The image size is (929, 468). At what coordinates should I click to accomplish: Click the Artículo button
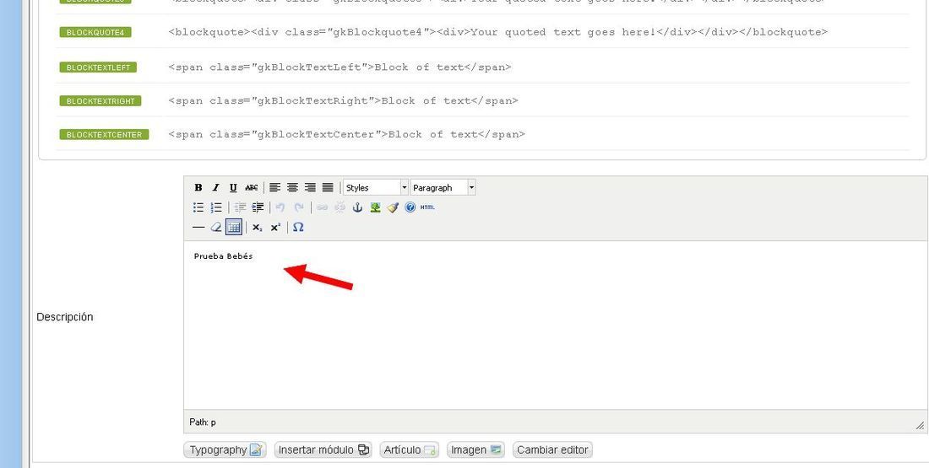410,449
